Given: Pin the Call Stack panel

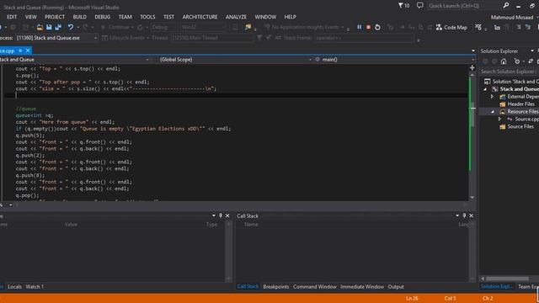Looking at the screenshot, I should point(464,215).
